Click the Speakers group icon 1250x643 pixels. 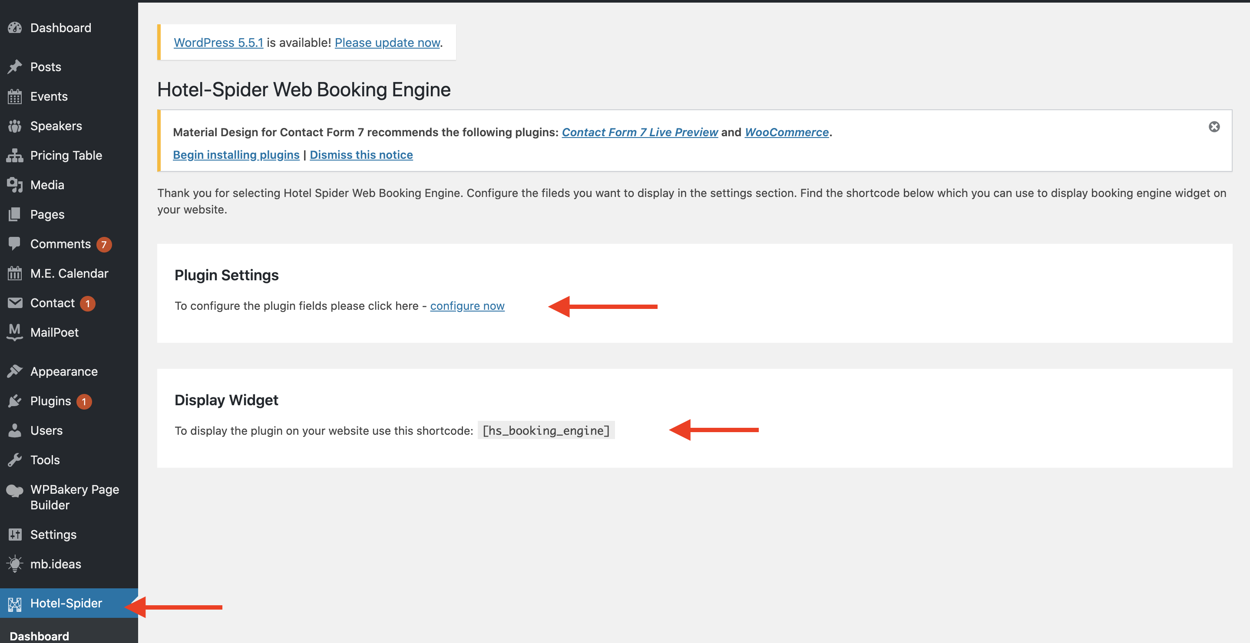[15, 126]
